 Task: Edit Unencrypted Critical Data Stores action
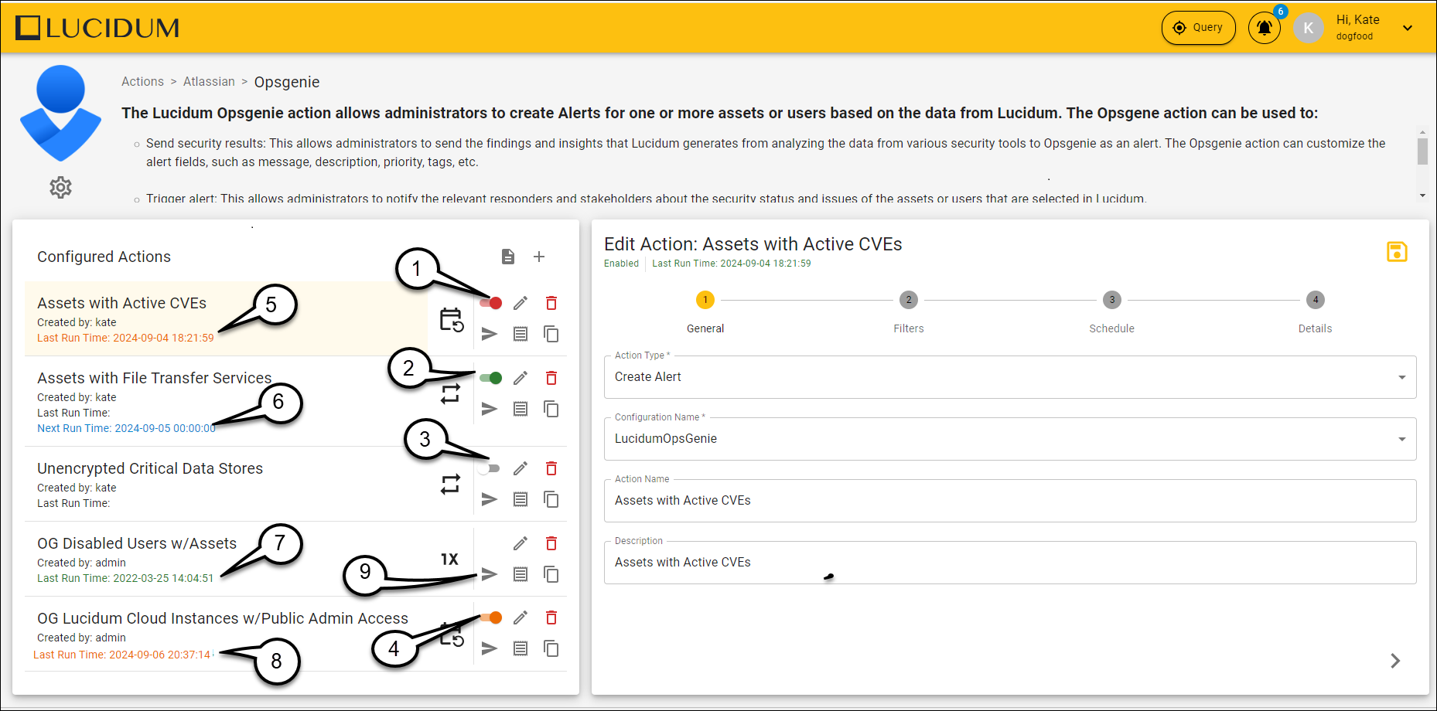(x=521, y=468)
